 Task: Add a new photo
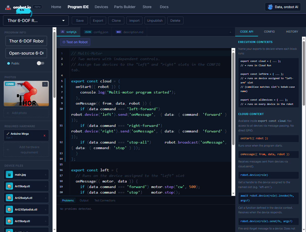tap(26, 113)
